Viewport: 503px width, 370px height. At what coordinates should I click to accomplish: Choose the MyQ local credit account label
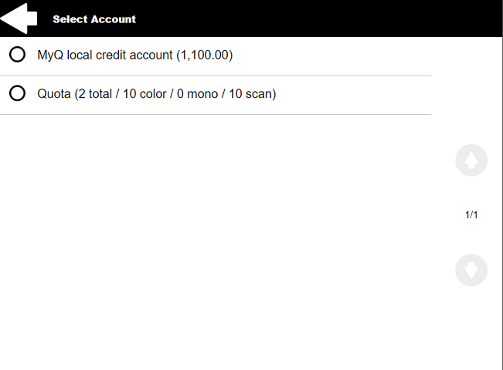pos(134,55)
